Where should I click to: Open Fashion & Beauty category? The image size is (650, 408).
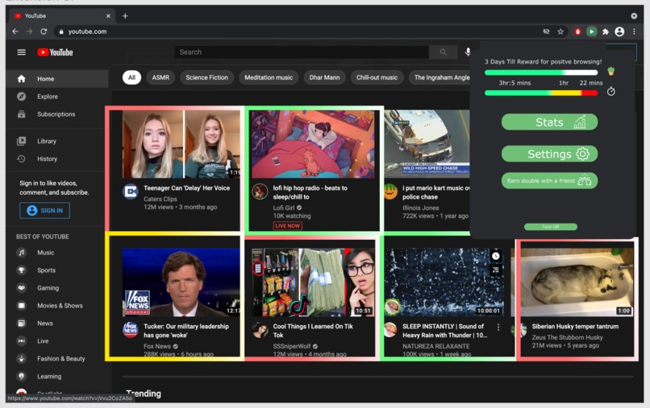[57, 359]
